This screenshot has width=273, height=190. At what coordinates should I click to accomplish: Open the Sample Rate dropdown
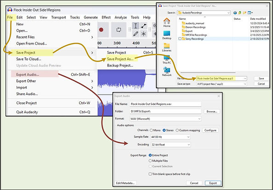pyautogui.click(x=188, y=137)
